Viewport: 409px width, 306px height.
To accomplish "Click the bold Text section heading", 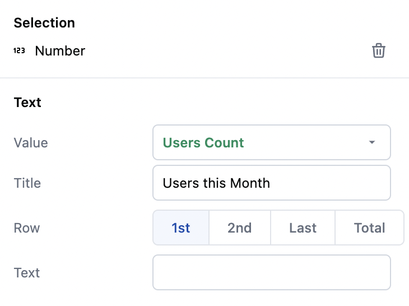I will click(27, 103).
